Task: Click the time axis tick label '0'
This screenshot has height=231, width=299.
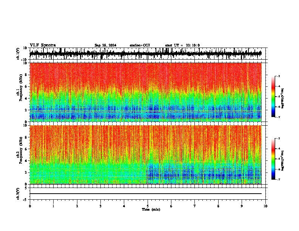Action: [x=30, y=206]
